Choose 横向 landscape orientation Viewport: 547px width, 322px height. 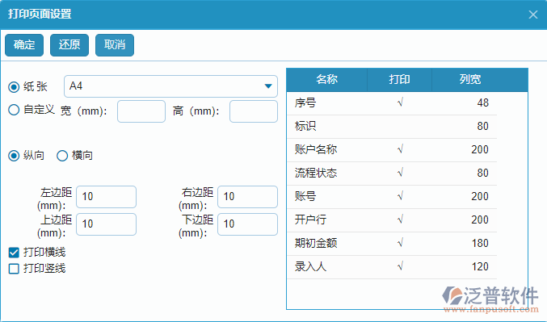[62, 156]
